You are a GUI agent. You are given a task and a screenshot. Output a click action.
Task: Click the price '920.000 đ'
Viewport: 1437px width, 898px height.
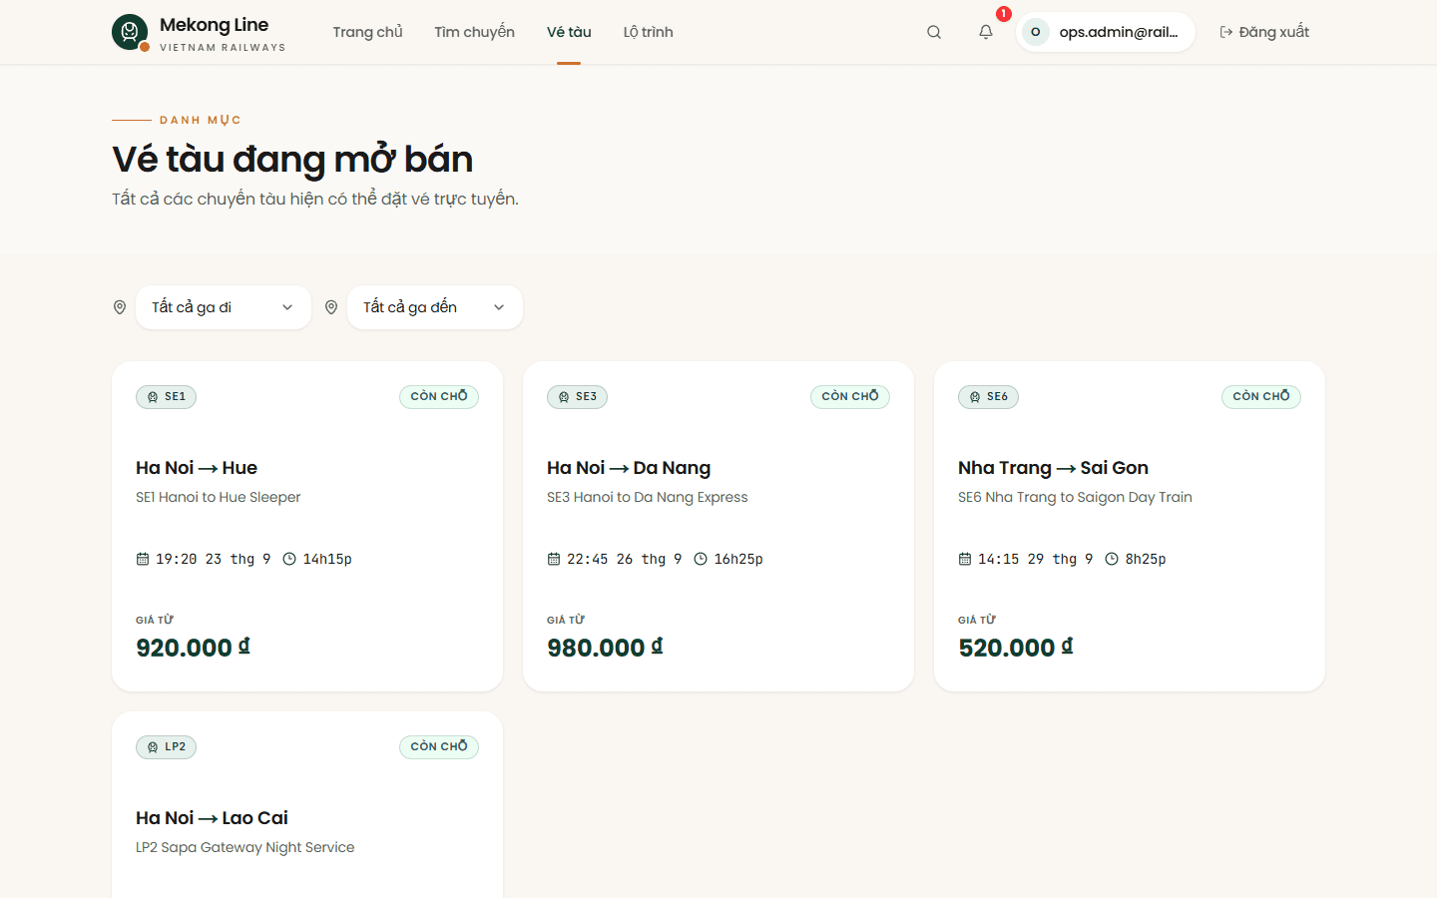pos(193,648)
